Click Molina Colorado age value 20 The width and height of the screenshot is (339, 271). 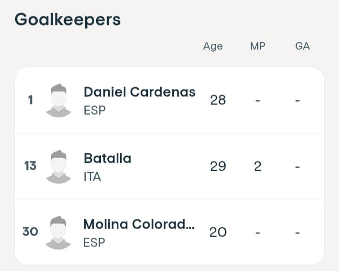(x=218, y=232)
